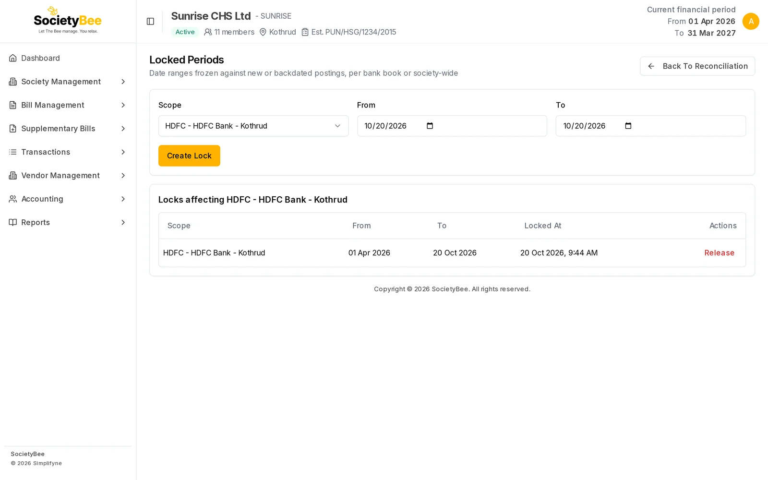
Task: Open the user avatar 'A' menu
Action: pos(751,21)
